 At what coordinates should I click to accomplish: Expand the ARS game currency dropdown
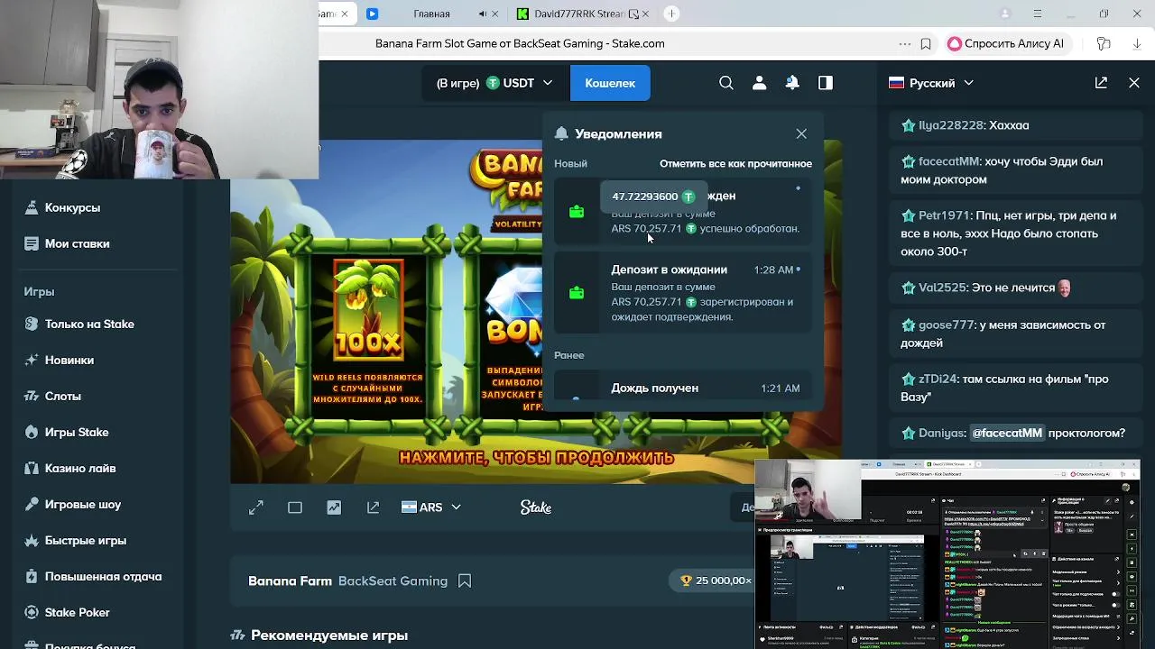click(431, 507)
